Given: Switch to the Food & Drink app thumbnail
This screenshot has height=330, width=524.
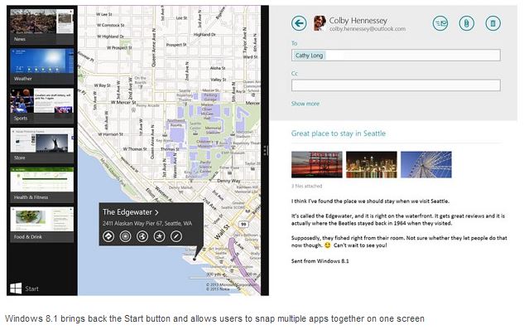Looking at the screenshot, I should (41, 224).
